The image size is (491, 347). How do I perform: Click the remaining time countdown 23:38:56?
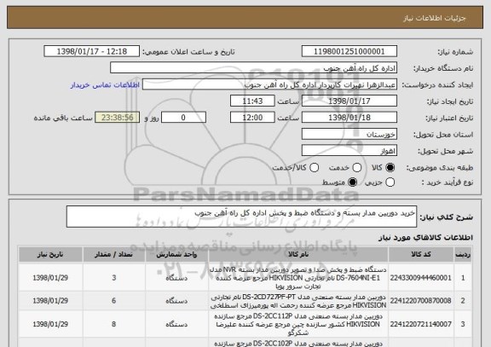[117, 118]
